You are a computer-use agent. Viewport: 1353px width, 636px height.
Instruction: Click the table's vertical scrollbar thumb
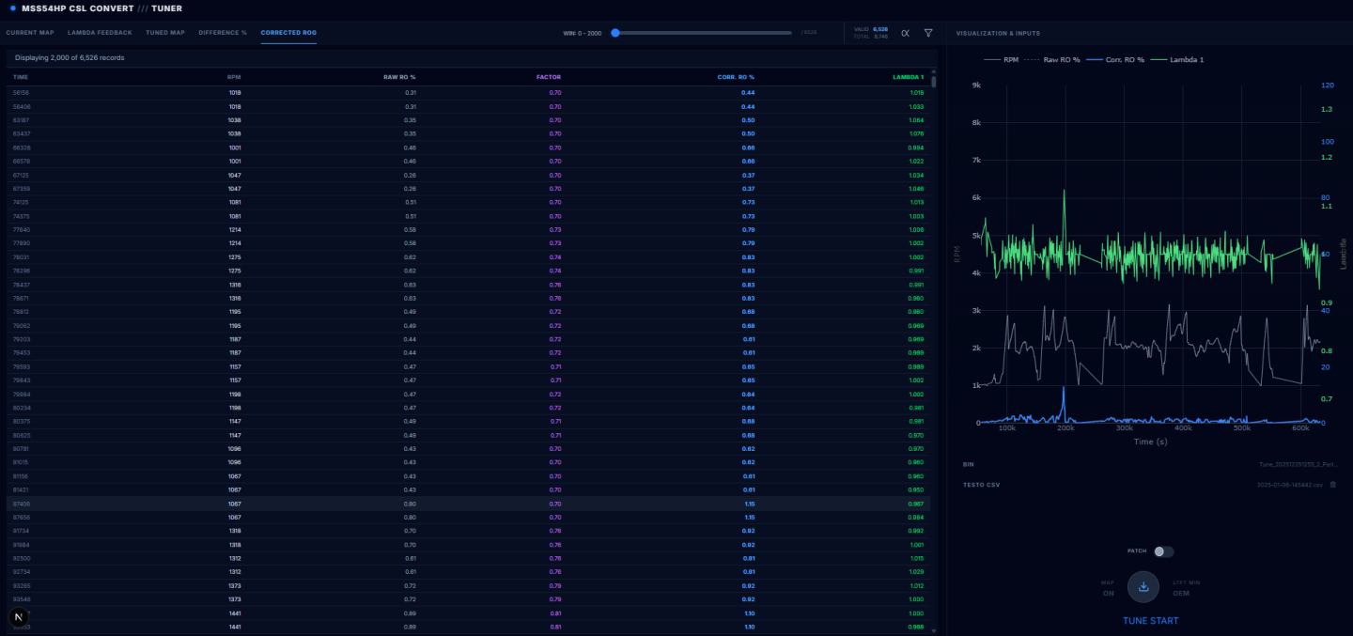(x=933, y=81)
